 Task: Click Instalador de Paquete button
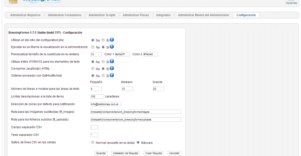126,153
